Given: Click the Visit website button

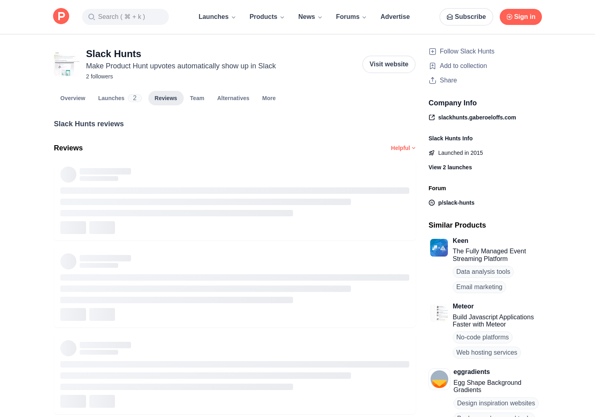Looking at the screenshot, I should pyautogui.click(x=389, y=64).
